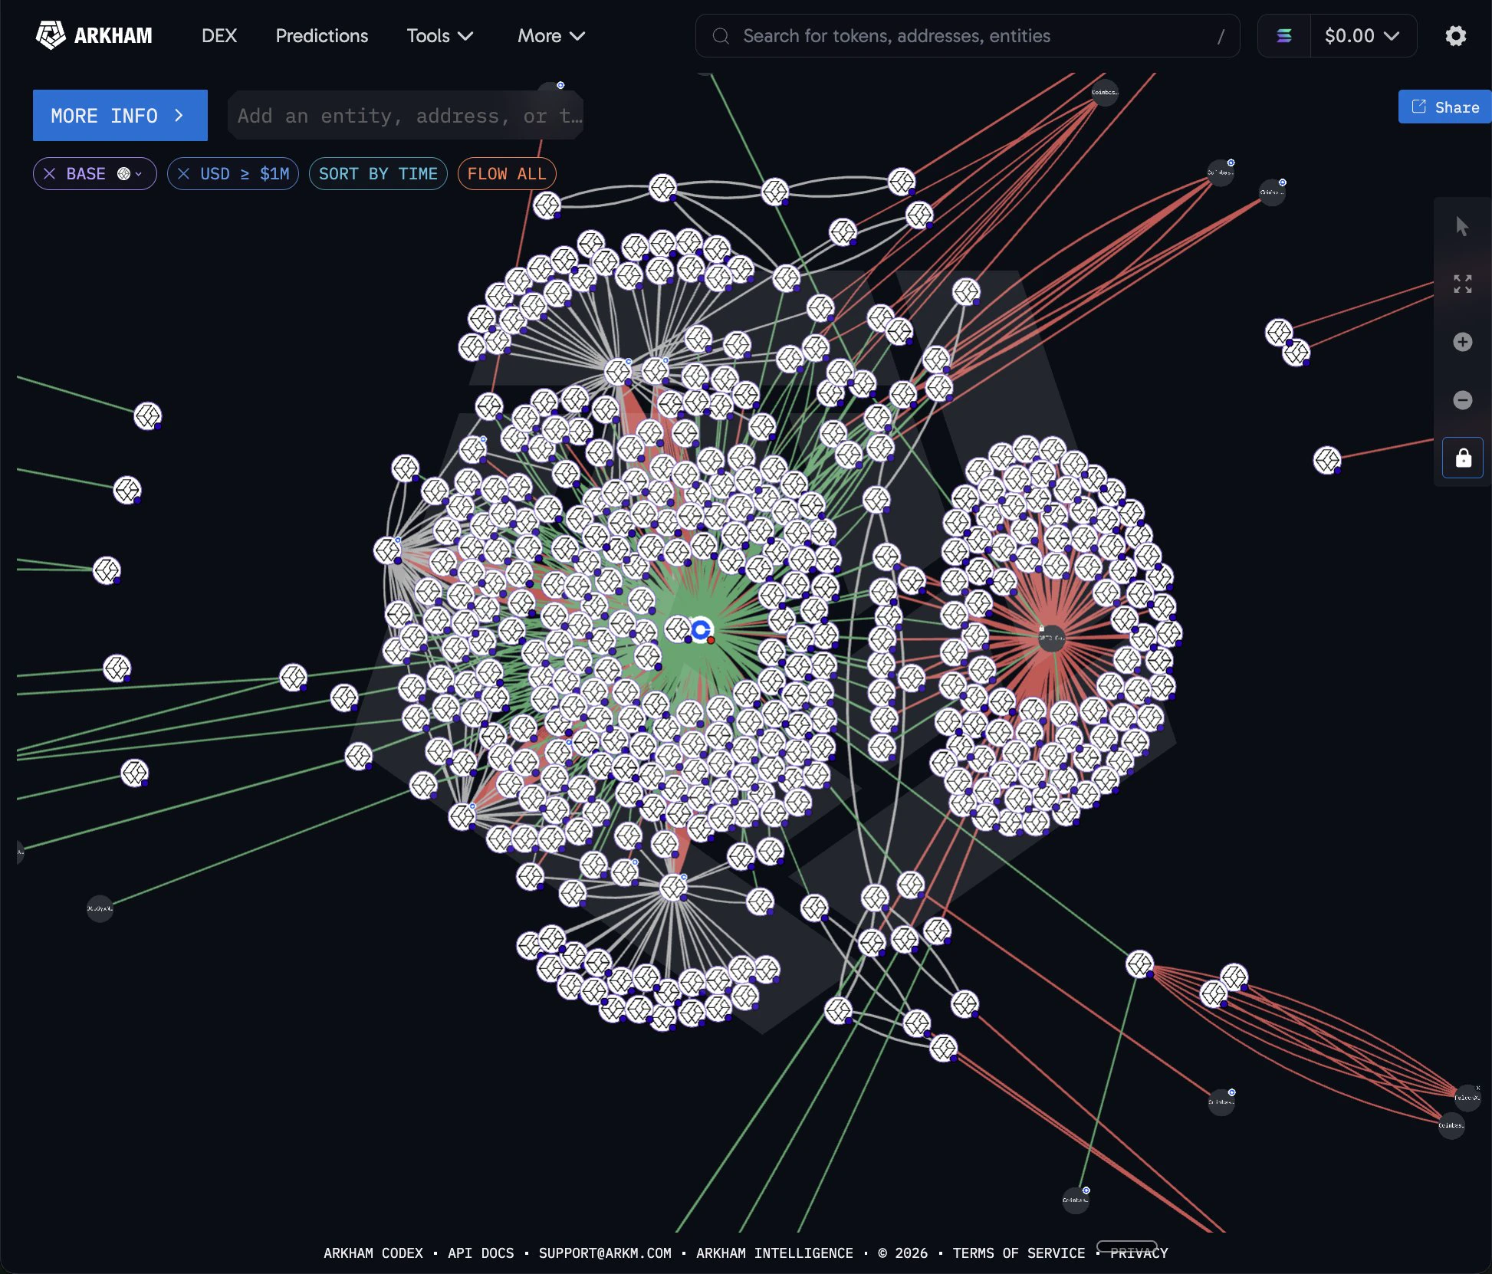This screenshot has height=1274, width=1492.
Task: Open API DOCS footer link
Action: [481, 1253]
